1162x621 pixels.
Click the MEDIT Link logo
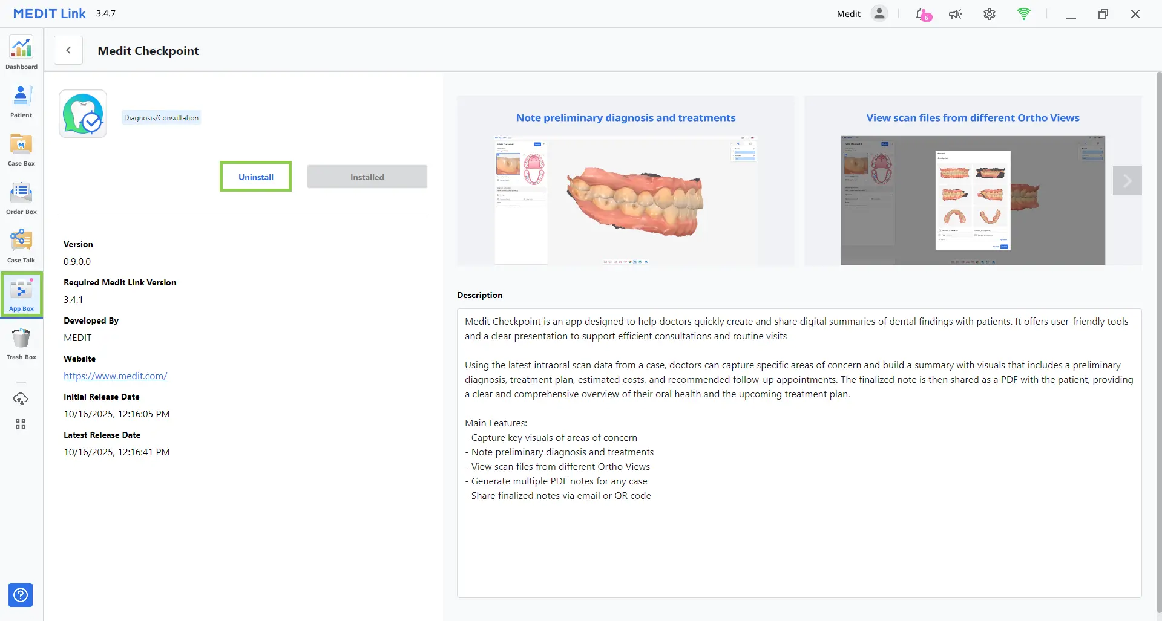(50, 13)
